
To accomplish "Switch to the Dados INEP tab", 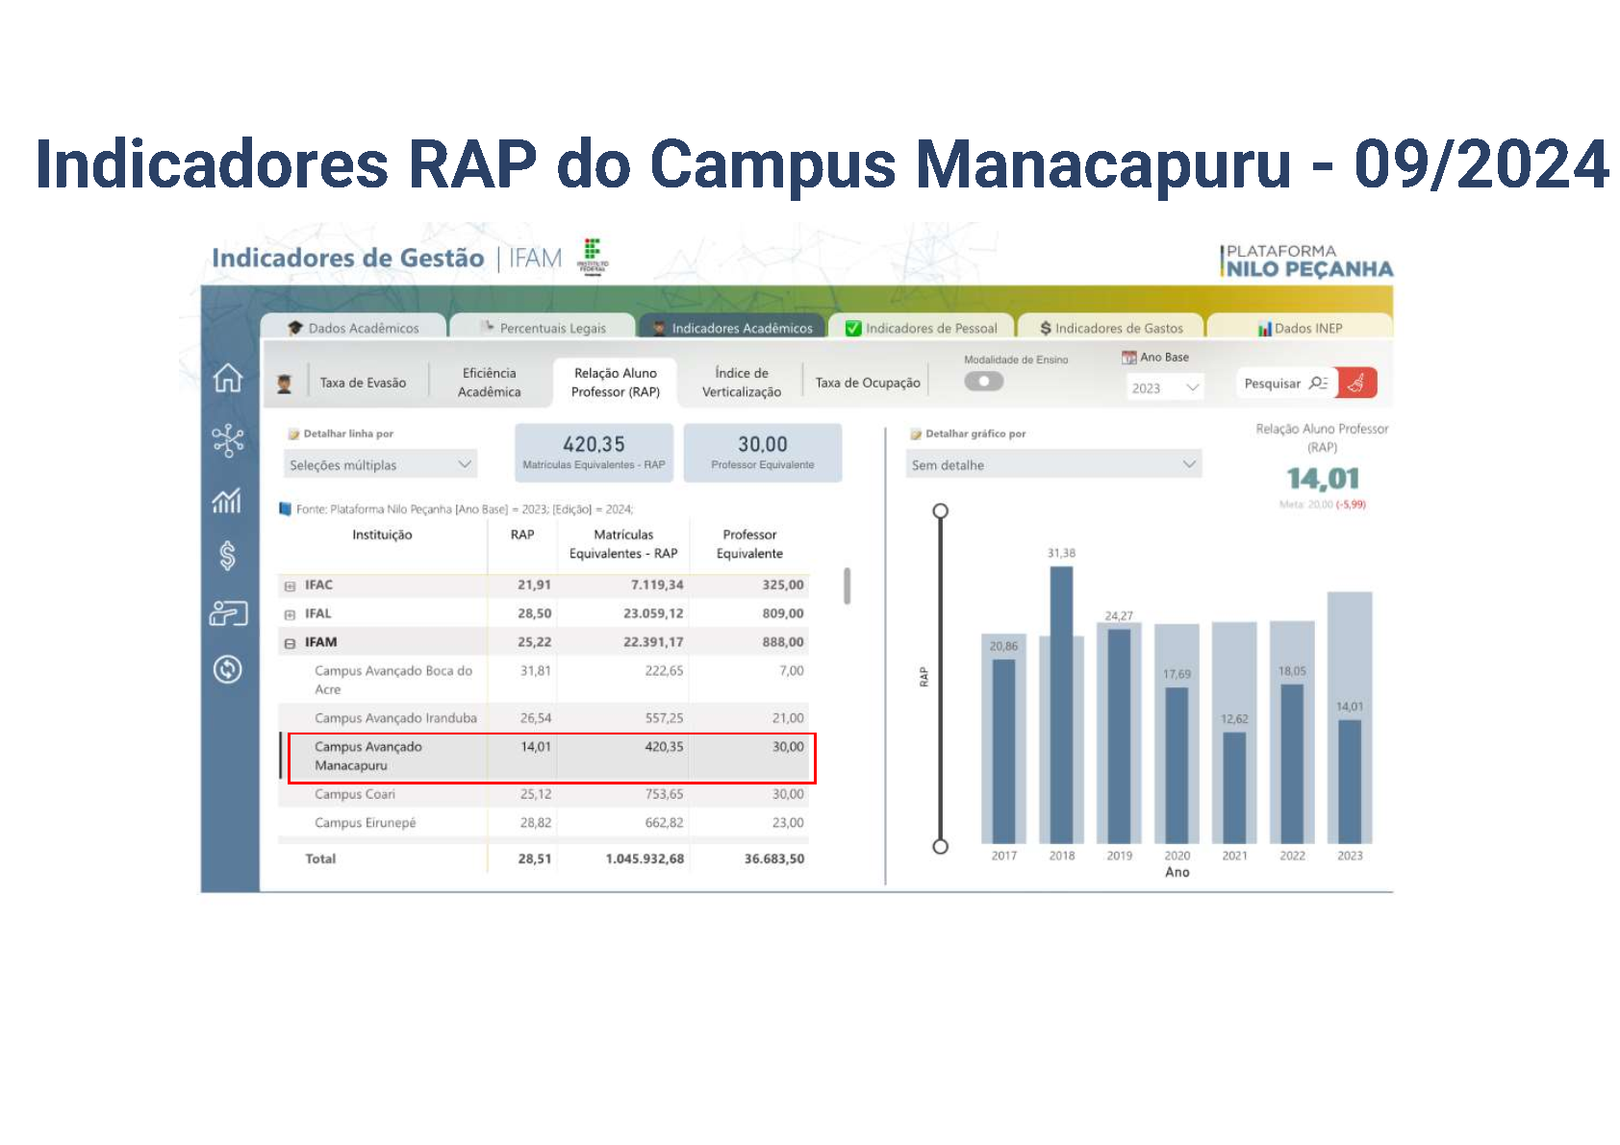I will point(1299,328).
